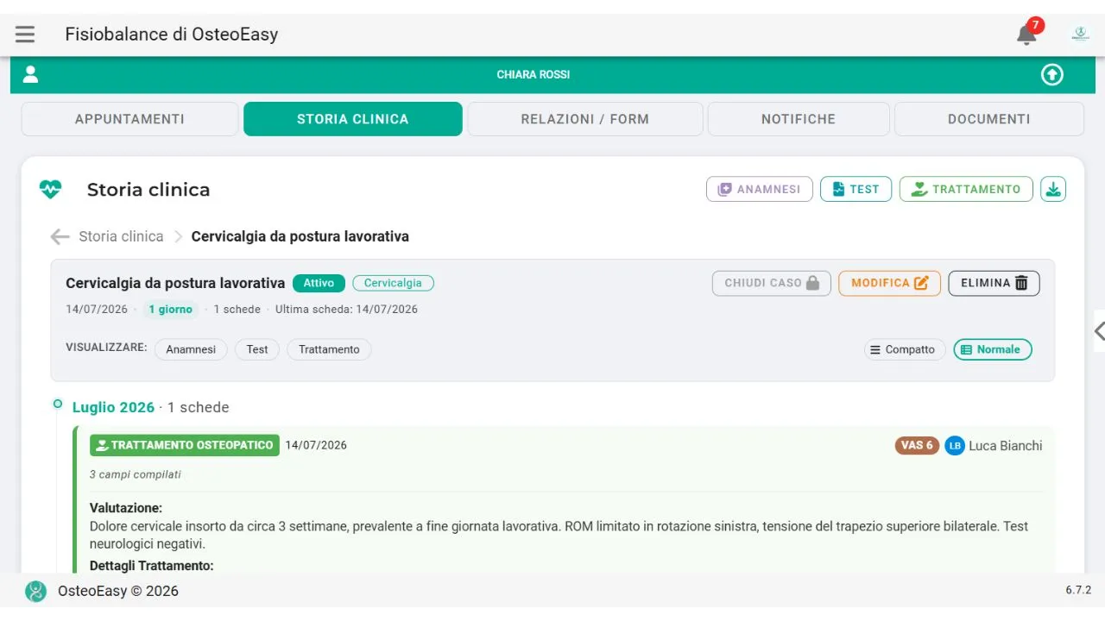The image size is (1105, 621).
Task: Open the hamburger navigation menu
Action: tap(25, 34)
